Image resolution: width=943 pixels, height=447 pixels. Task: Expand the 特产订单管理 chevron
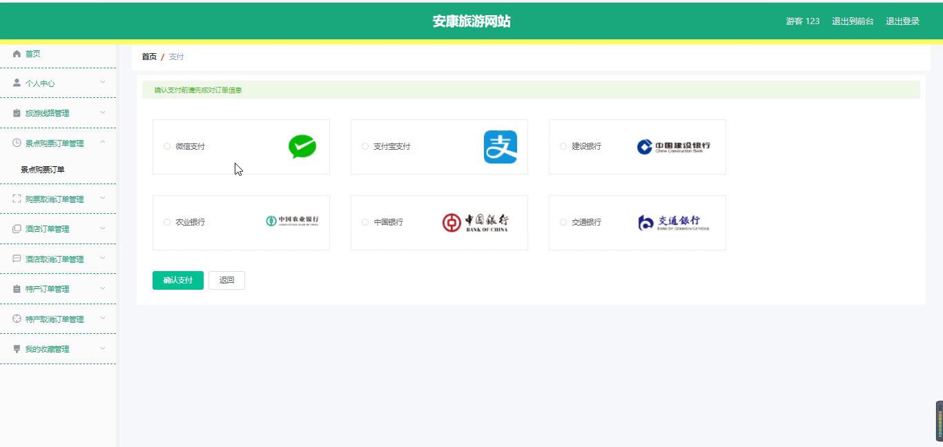[103, 288]
